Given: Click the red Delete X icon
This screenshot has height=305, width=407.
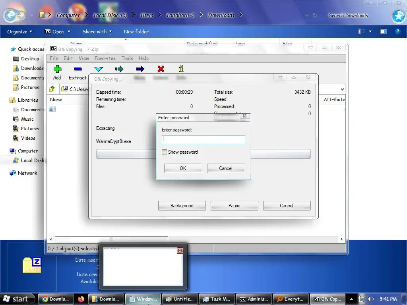Looking at the screenshot, I should (x=161, y=69).
